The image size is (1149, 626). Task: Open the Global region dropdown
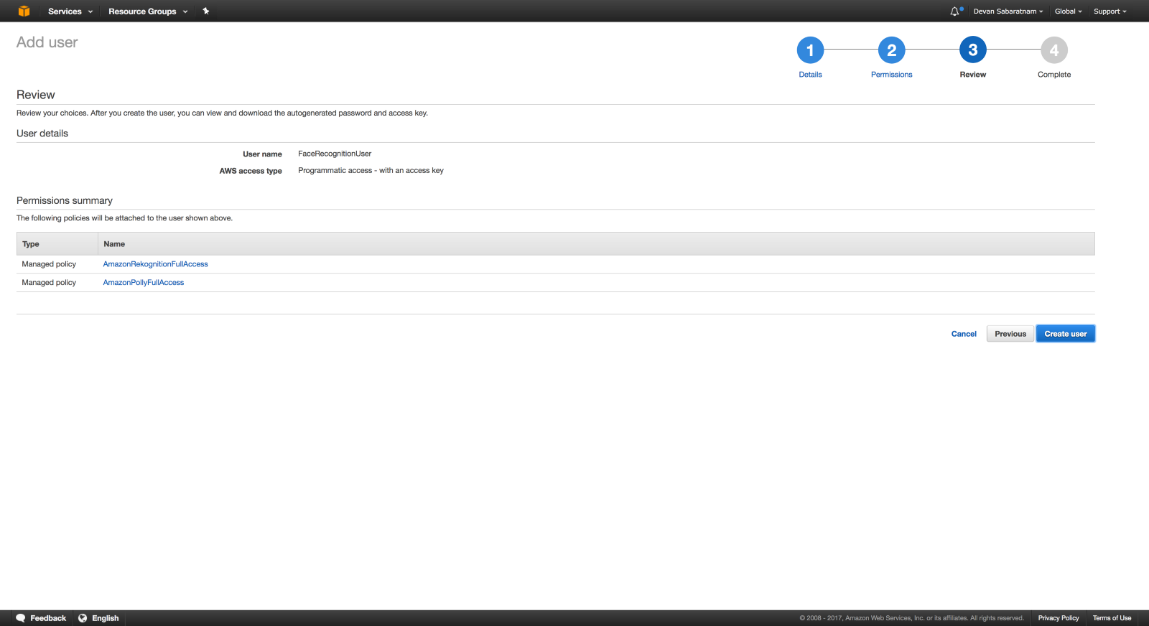[x=1068, y=11]
